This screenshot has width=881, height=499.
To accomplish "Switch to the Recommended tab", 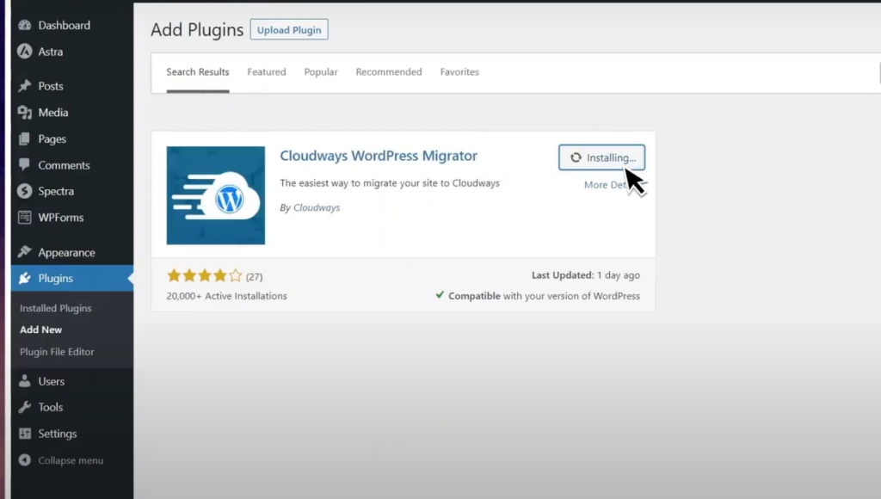I will coord(389,72).
